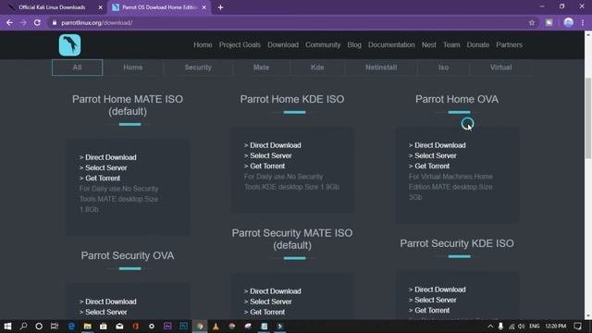Open Cortana from the taskbar
Viewport: 592px width, 333px height.
39,327
